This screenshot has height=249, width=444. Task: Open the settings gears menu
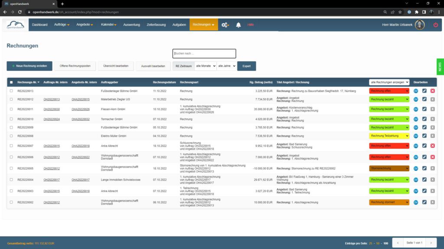pyautogui.click(x=225, y=25)
